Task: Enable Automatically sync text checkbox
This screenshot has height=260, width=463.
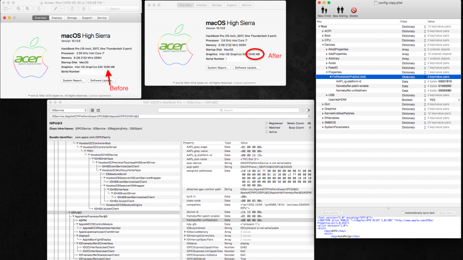Action: click(x=402, y=213)
